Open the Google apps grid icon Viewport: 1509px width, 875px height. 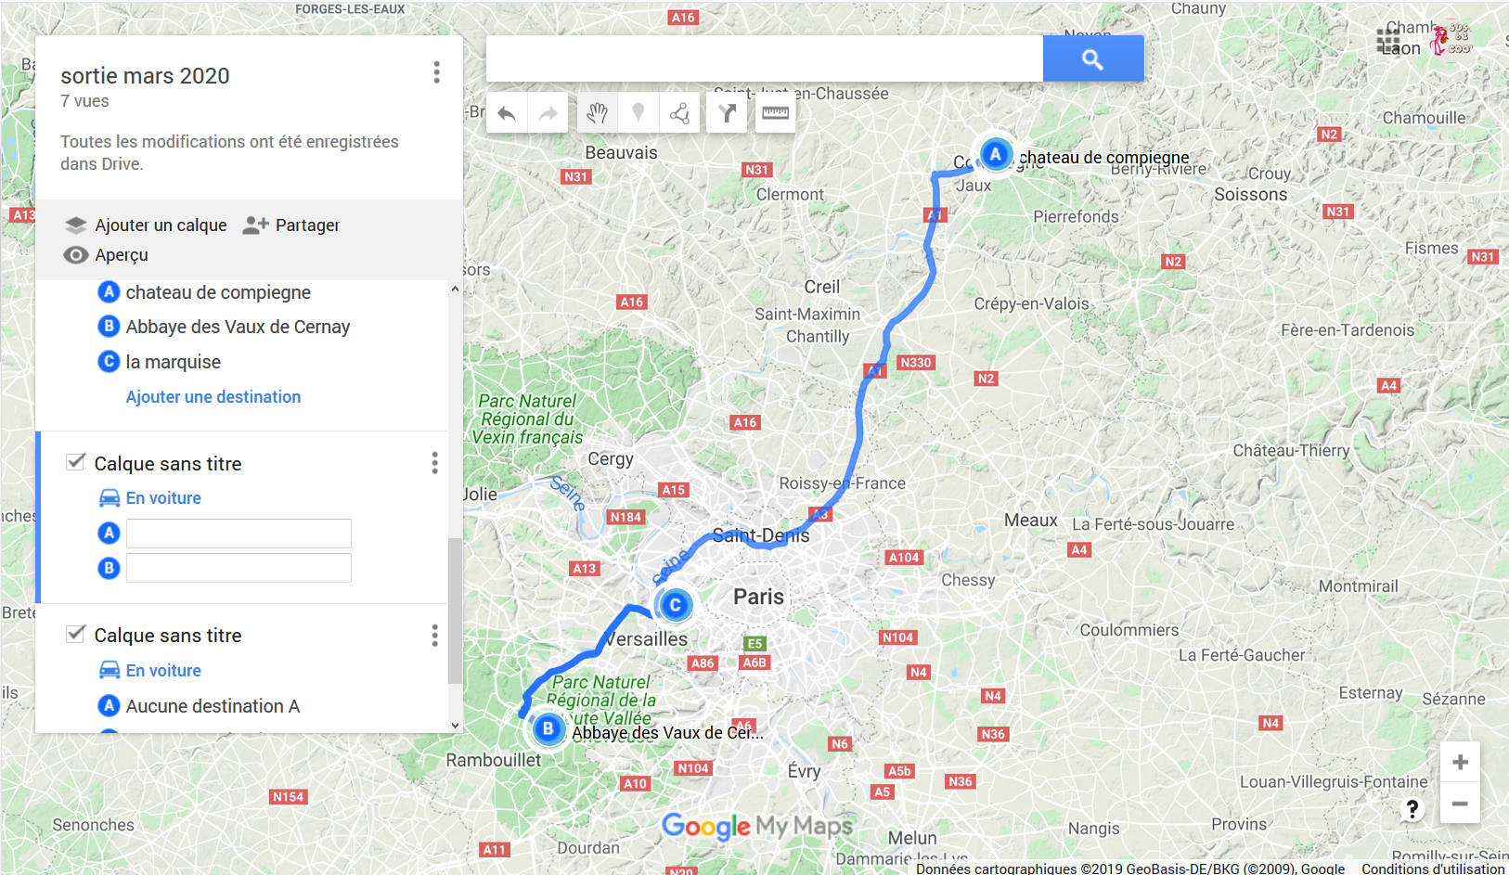point(1388,42)
